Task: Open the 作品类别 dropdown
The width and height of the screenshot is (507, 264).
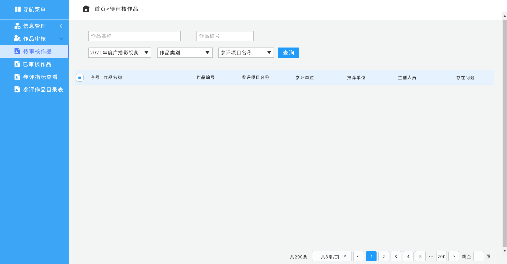Action: click(x=185, y=53)
